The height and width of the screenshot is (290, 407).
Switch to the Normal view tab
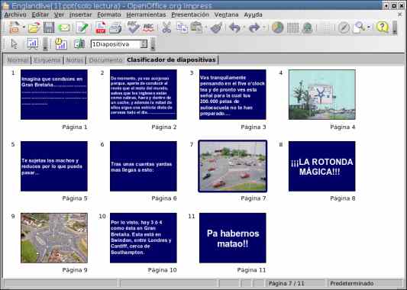18,60
